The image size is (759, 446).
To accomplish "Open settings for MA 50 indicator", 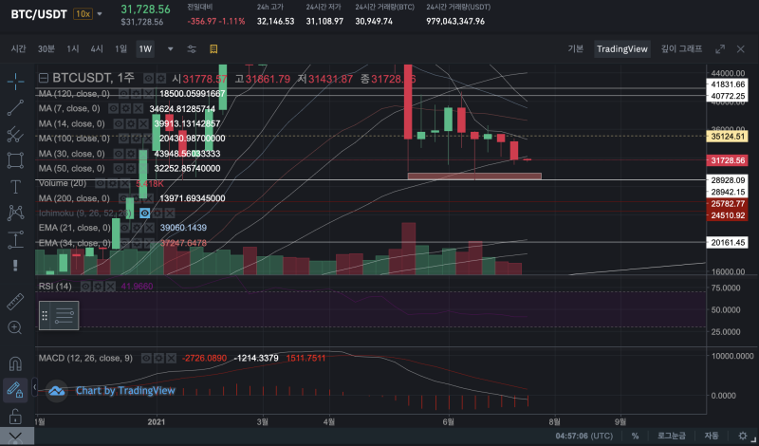I will tap(131, 169).
